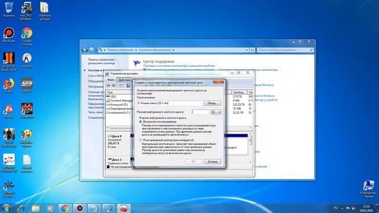This screenshot has height=213, width=379.
Task: Click the Отмена button in the dialog
Action: (x=212, y=162)
